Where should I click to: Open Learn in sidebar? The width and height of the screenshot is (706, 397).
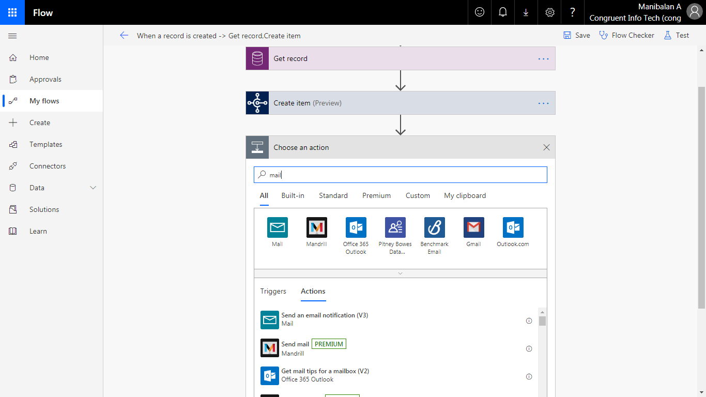(x=52, y=231)
